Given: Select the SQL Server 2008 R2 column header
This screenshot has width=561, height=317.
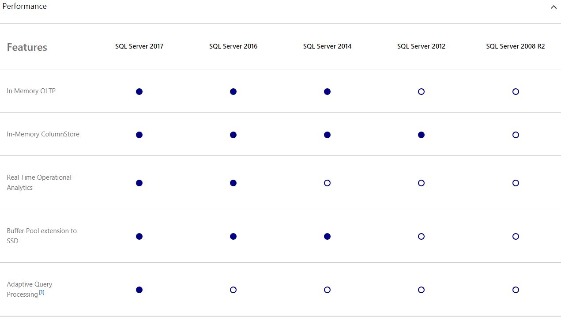Looking at the screenshot, I should click(x=516, y=46).
